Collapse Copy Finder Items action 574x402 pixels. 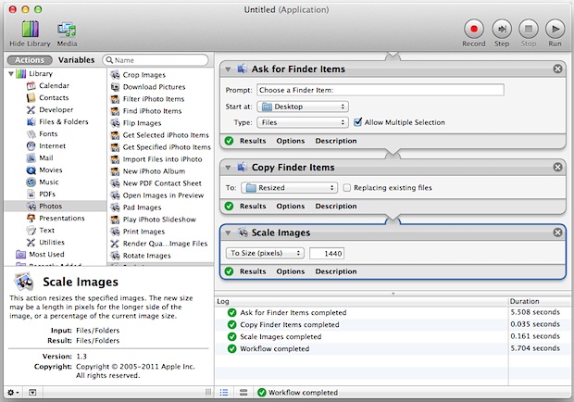[x=228, y=168]
